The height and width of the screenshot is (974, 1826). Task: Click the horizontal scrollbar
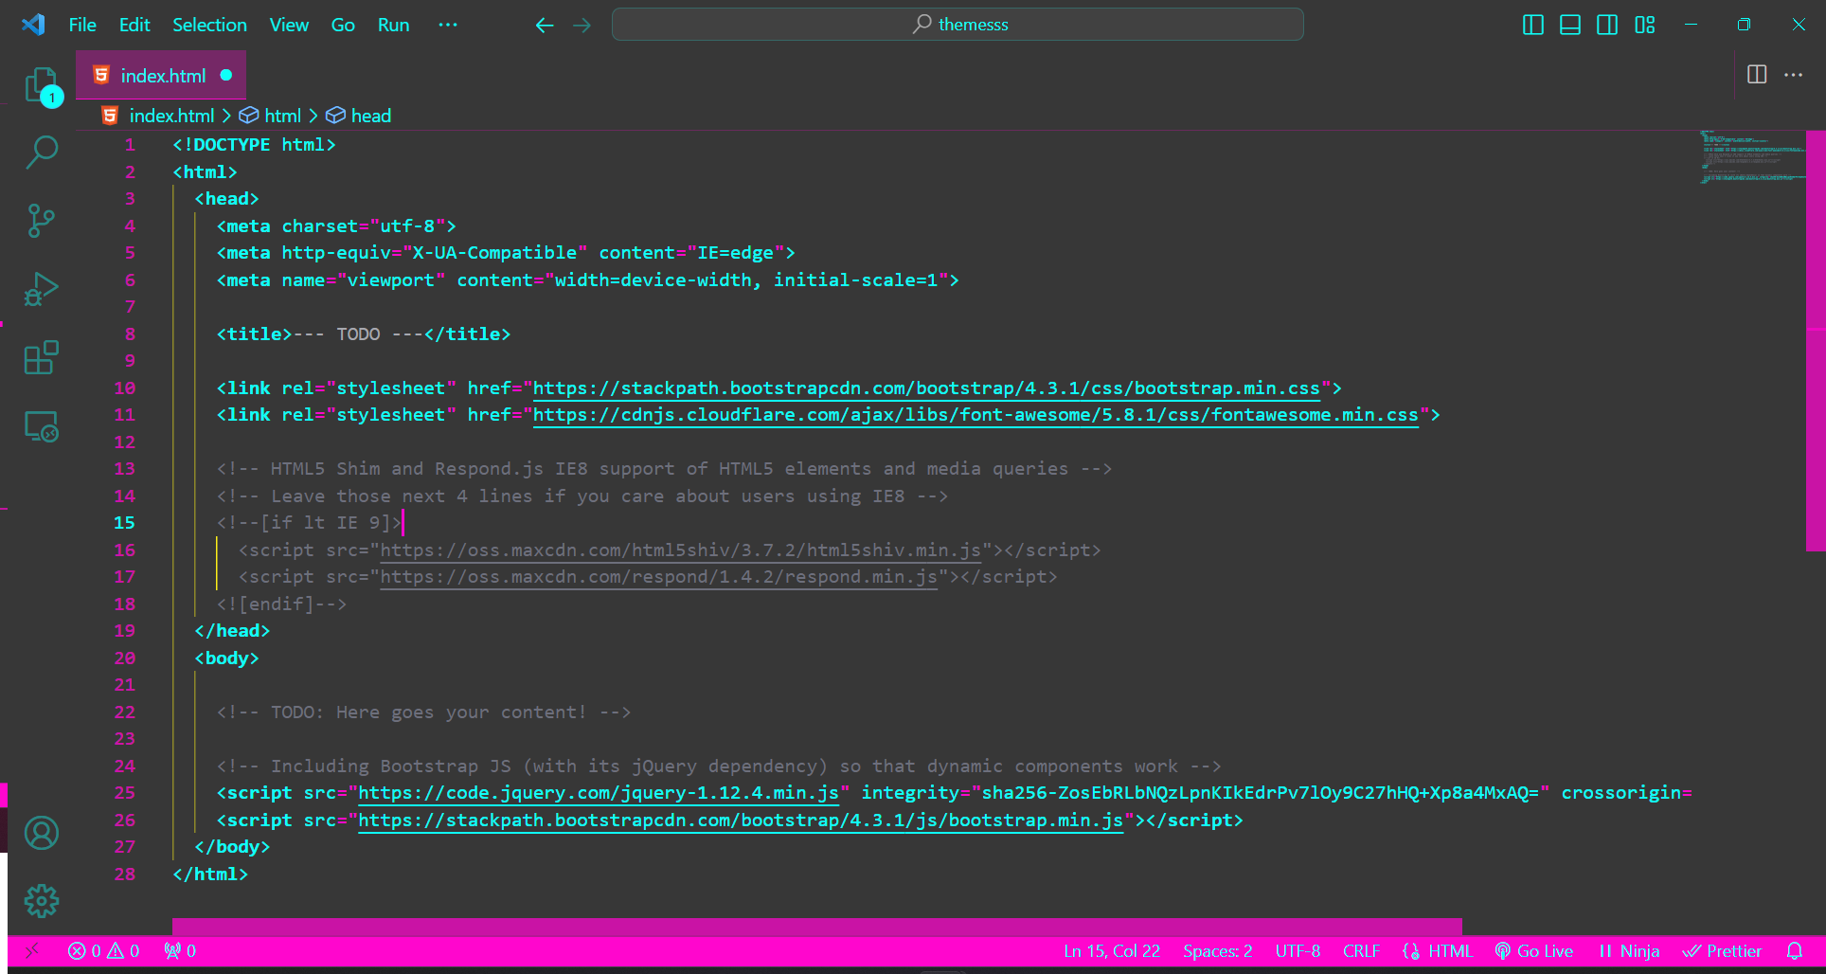[816, 926]
